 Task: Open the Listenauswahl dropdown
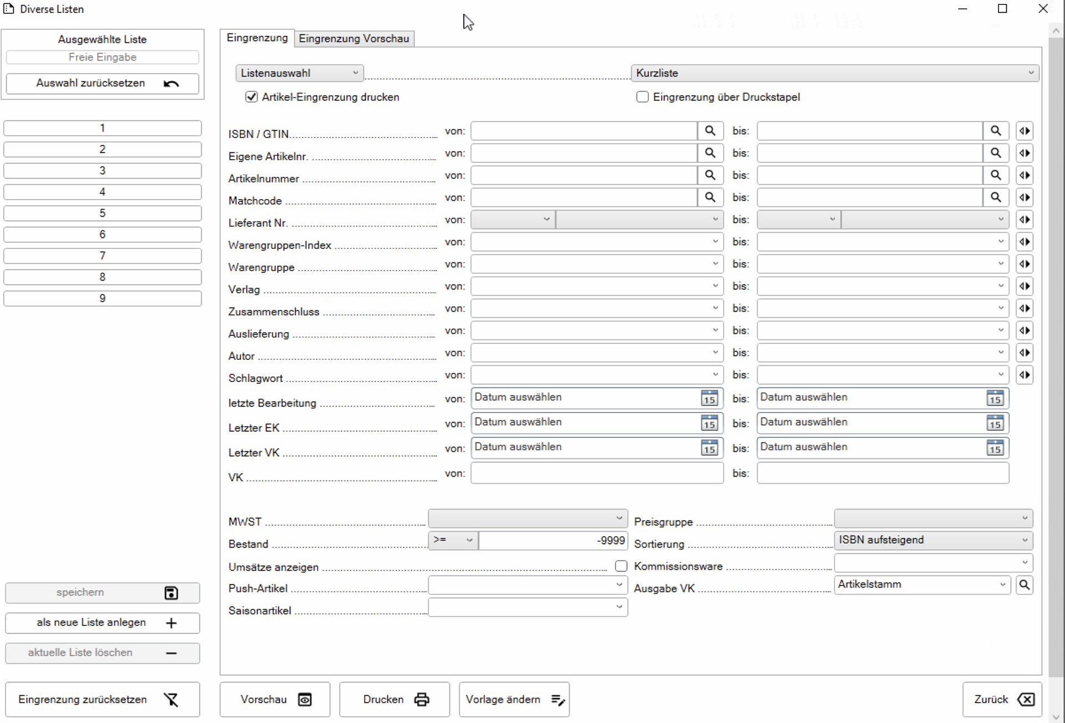coord(299,73)
